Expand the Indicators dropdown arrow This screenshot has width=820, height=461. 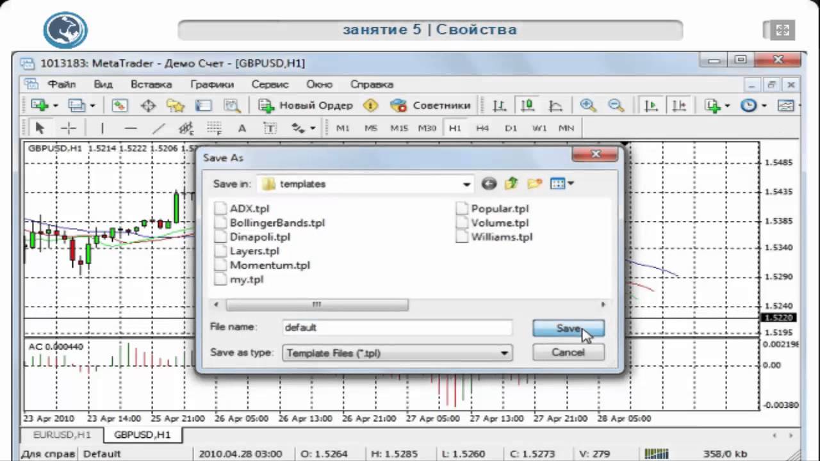pos(727,106)
